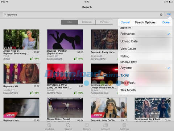Screen dimensions: 174x131
Task: Open Beyonce & Jay Z Live thumbnail
Action: pos(65,74)
